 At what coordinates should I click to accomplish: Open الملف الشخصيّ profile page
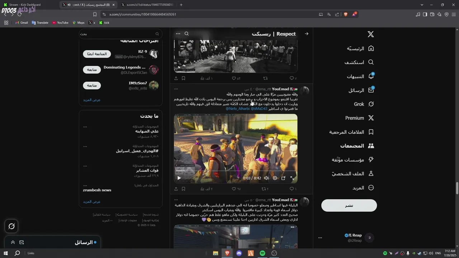point(352,174)
